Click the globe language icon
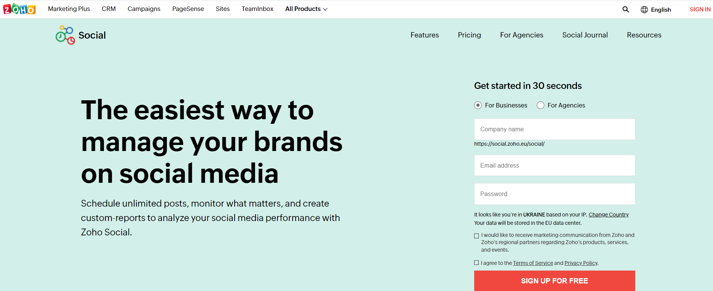The height and width of the screenshot is (291, 713). click(x=644, y=9)
